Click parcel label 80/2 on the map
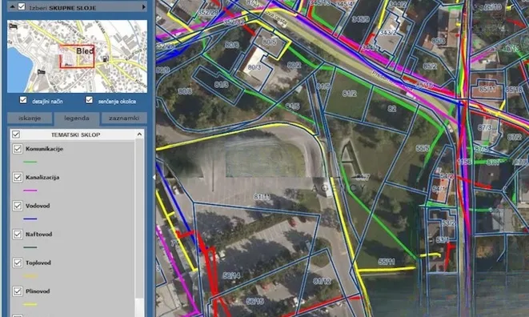Image resolution: width=529 pixels, height=317 pixels. 294,65
